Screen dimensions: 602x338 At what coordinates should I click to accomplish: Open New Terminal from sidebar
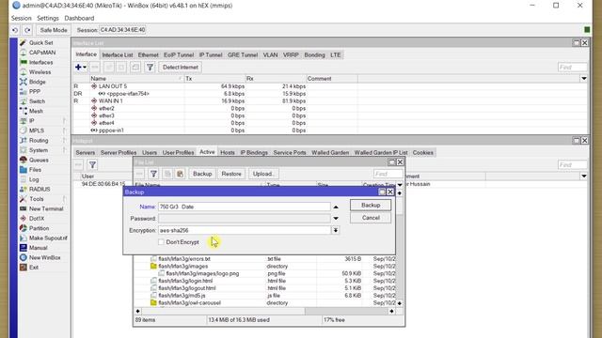click(x=46, y=208)
